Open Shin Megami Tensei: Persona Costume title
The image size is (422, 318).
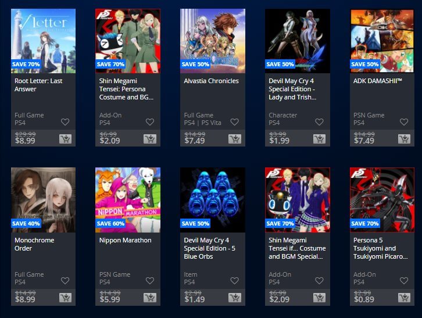pos(126,89)
